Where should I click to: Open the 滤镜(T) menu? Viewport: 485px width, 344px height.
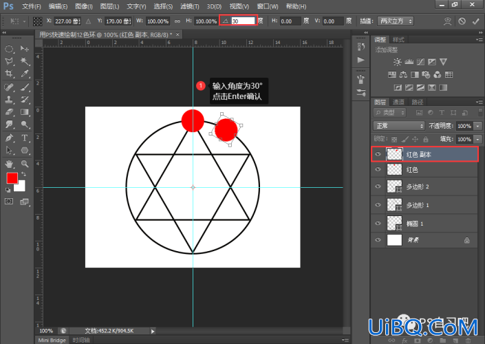click(x=190, y=6)
